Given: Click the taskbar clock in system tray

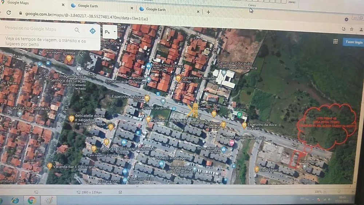Looking at the screenshot, I should [x=342, y=199].
